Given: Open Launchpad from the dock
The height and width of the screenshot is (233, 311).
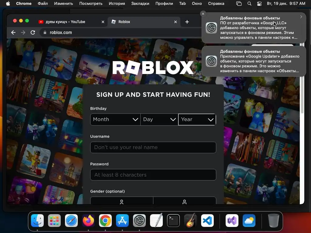Looking at the screenshot, I should 54,221.
